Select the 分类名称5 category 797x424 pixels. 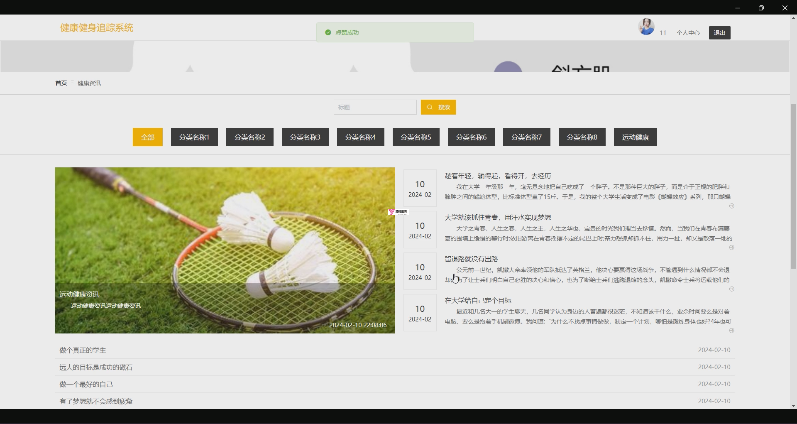416,137
